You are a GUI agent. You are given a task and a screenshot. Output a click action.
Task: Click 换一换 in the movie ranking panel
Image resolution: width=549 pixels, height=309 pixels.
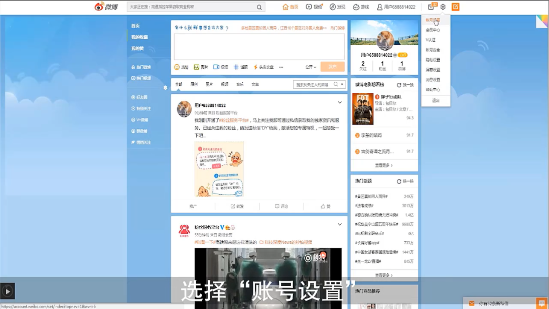coord(405,85)
